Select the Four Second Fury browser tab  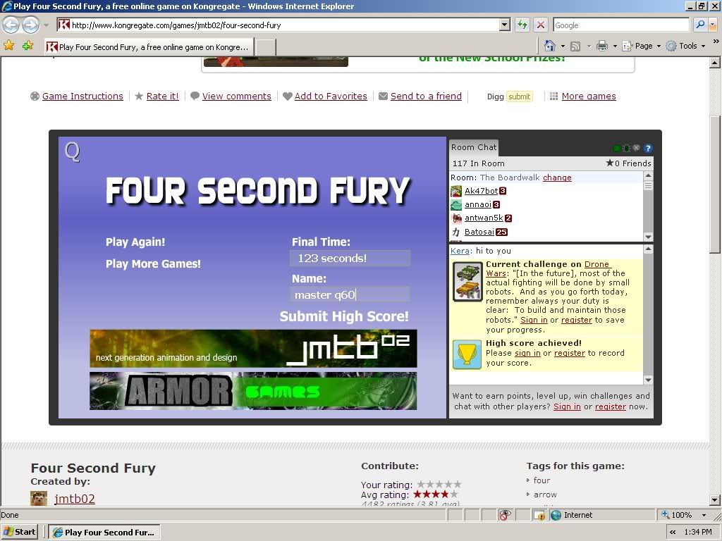point(148,47)
